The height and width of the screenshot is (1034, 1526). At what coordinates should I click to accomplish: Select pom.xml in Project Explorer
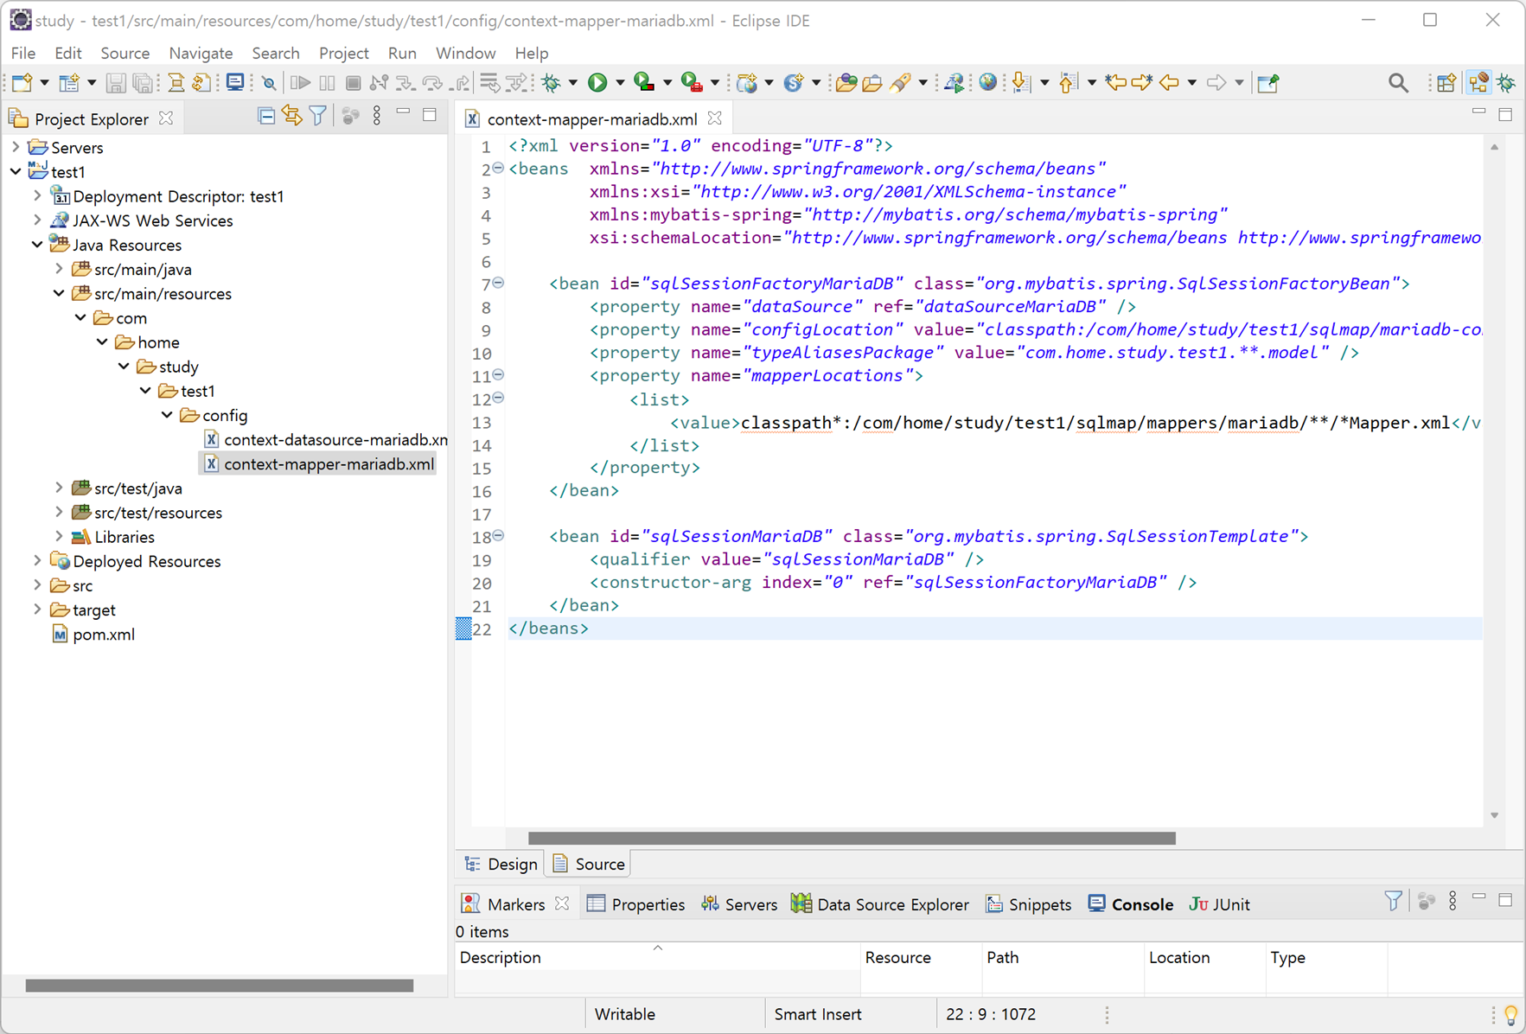coord(93,634)
